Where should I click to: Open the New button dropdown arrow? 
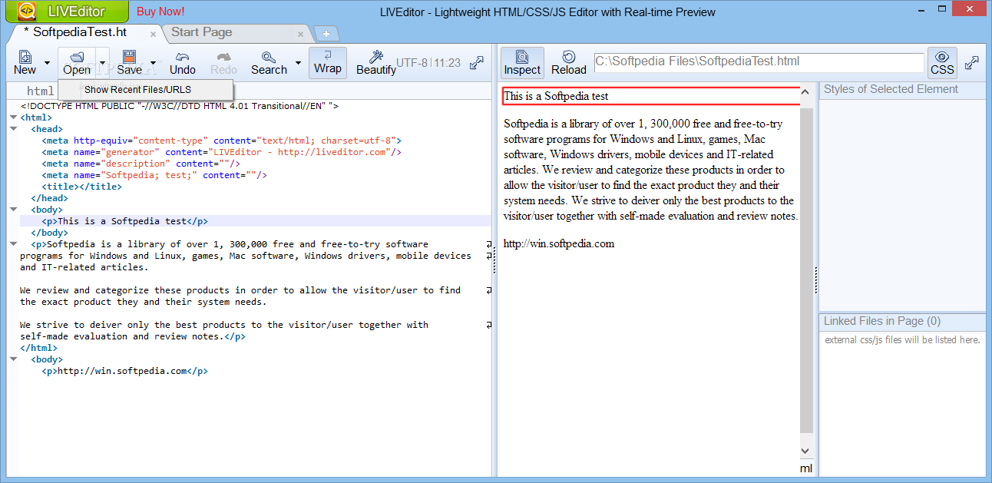point(47,63)
